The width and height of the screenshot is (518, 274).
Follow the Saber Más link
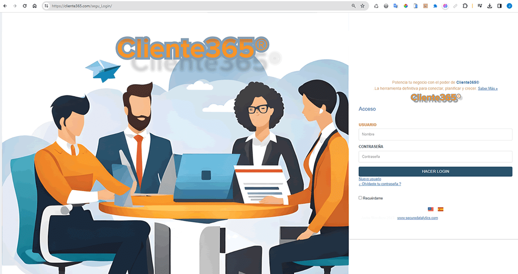pos(488,88)
